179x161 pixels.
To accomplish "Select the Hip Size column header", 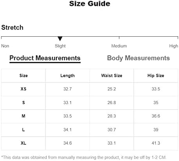I will click(156, 76).
